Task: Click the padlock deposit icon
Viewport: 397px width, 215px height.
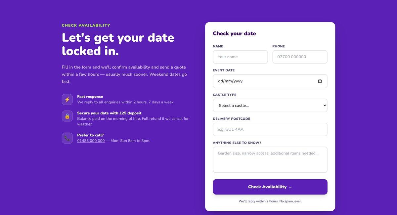Action: coord(67,116)
